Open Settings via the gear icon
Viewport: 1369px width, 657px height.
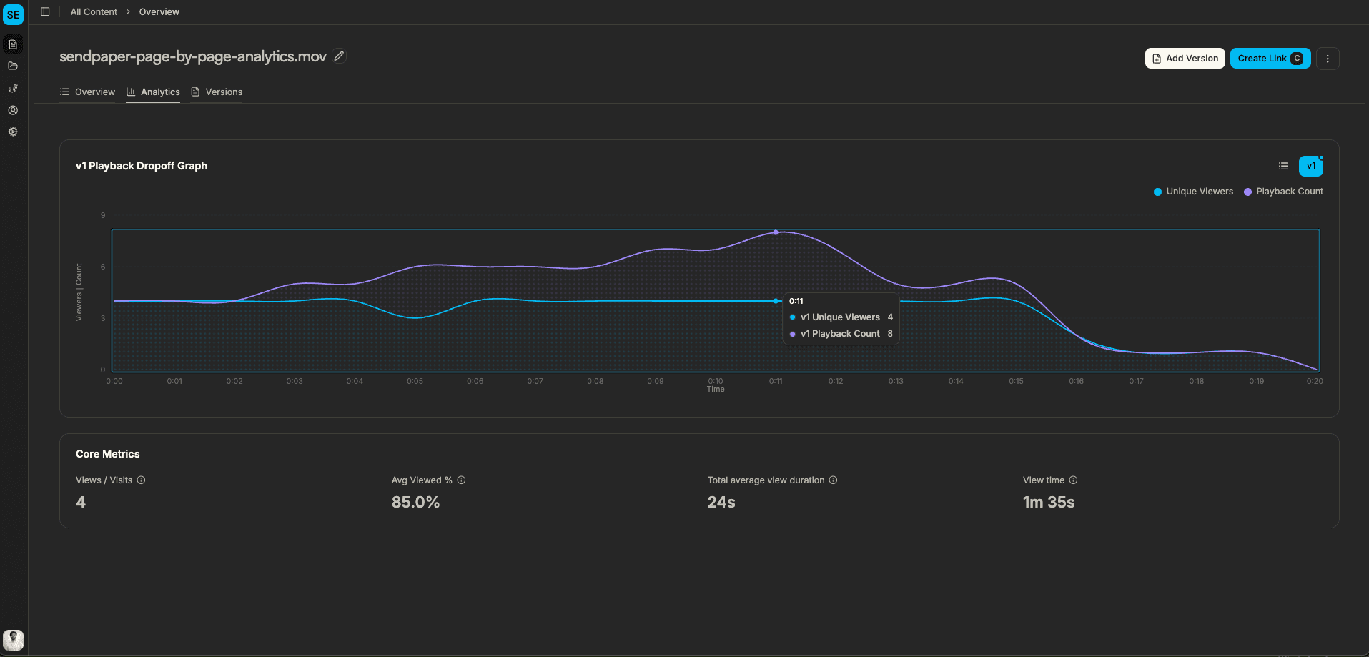(x=13, y=132)
